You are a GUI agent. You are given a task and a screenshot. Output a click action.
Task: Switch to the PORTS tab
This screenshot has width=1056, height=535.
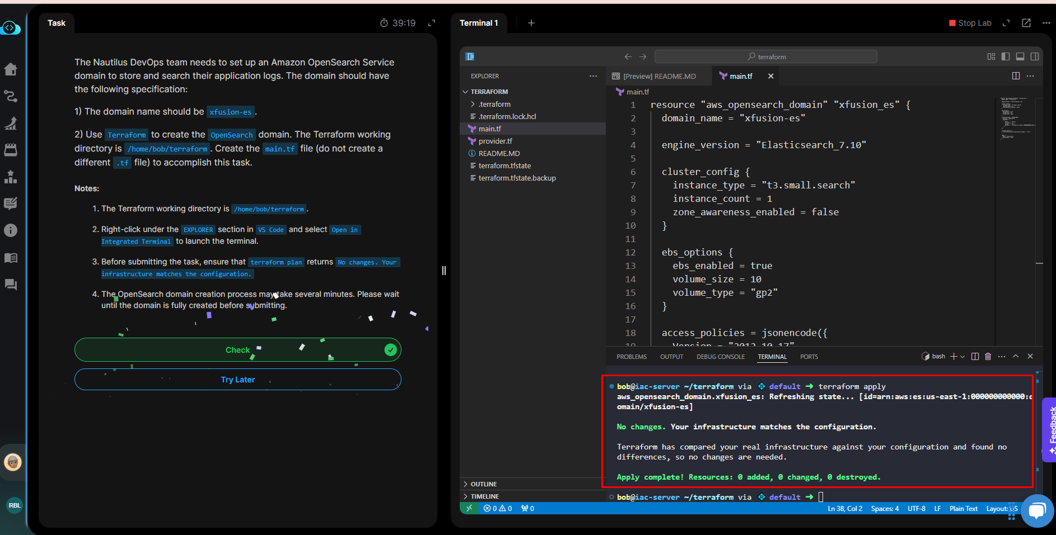[809, 357]
